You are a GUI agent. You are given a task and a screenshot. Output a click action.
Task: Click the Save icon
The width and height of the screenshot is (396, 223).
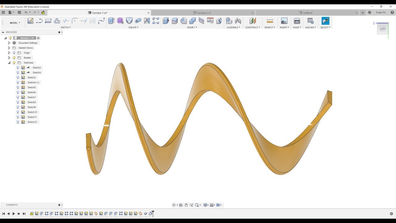click(x=19, y=12)
